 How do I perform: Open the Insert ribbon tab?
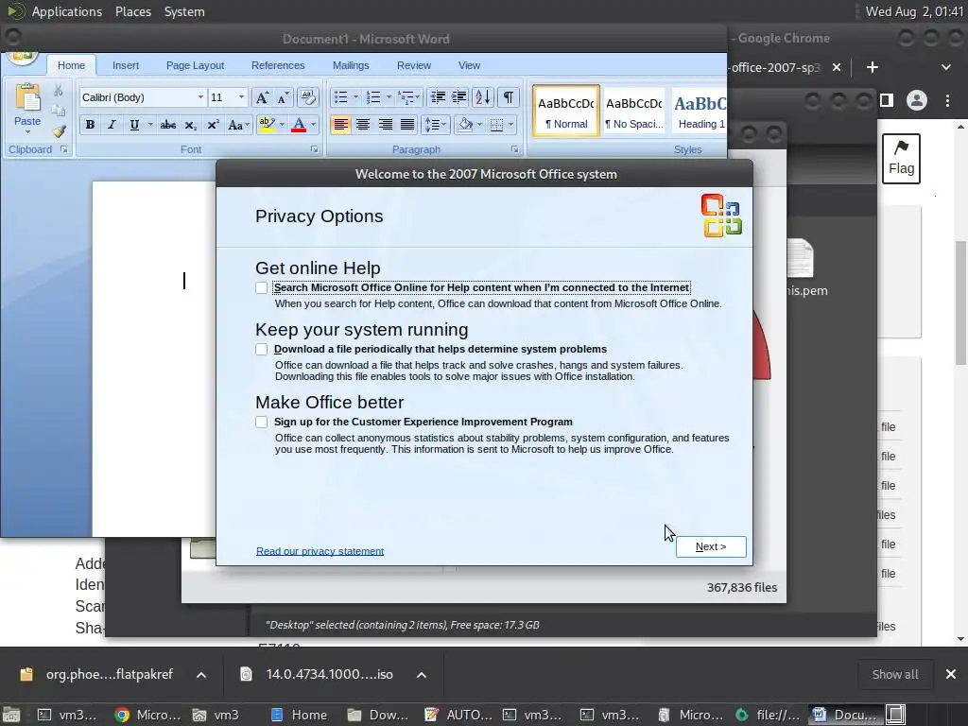coord(126,65)
